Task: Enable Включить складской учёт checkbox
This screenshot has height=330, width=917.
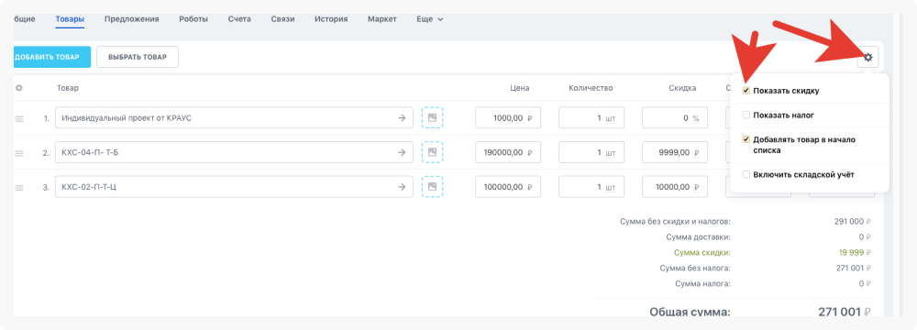Action: point(746,174)
